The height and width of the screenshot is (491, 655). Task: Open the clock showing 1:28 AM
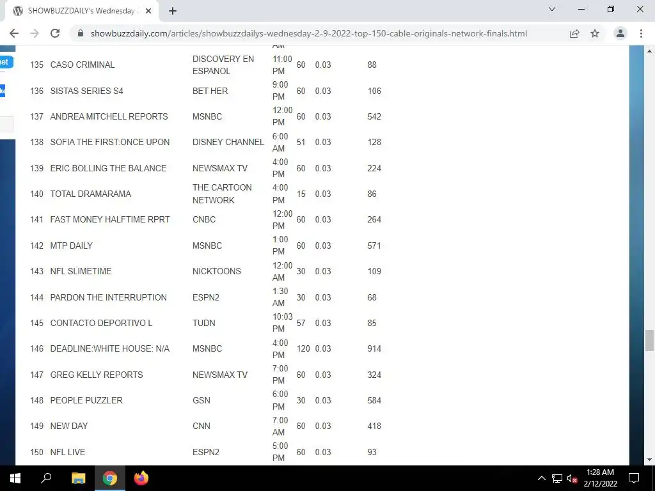(x=600, y=478)
